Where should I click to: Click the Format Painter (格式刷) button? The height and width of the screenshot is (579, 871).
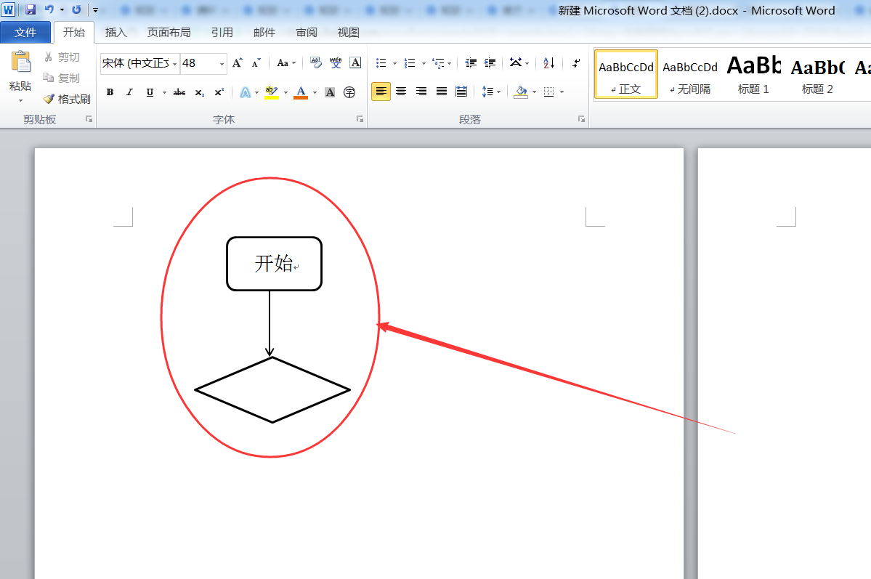point(67,99)
